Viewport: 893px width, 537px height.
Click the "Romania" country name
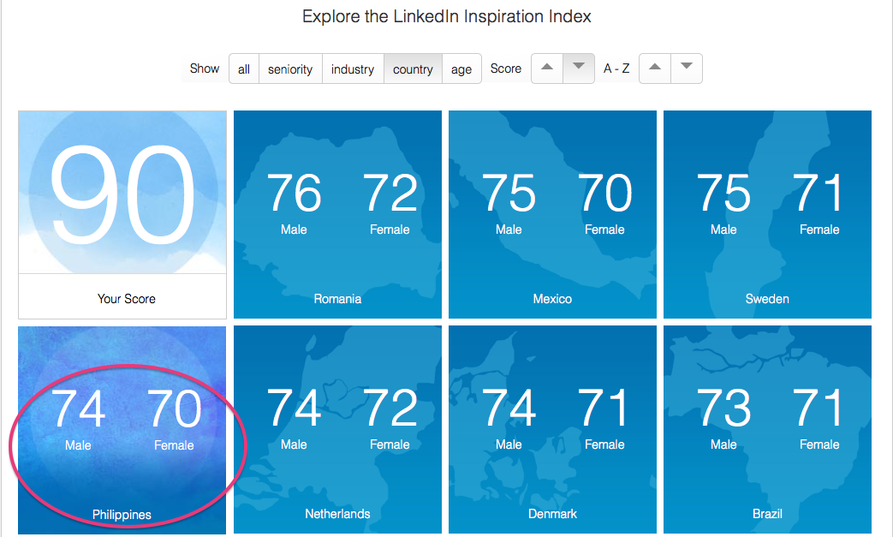[x=337, y=299]
